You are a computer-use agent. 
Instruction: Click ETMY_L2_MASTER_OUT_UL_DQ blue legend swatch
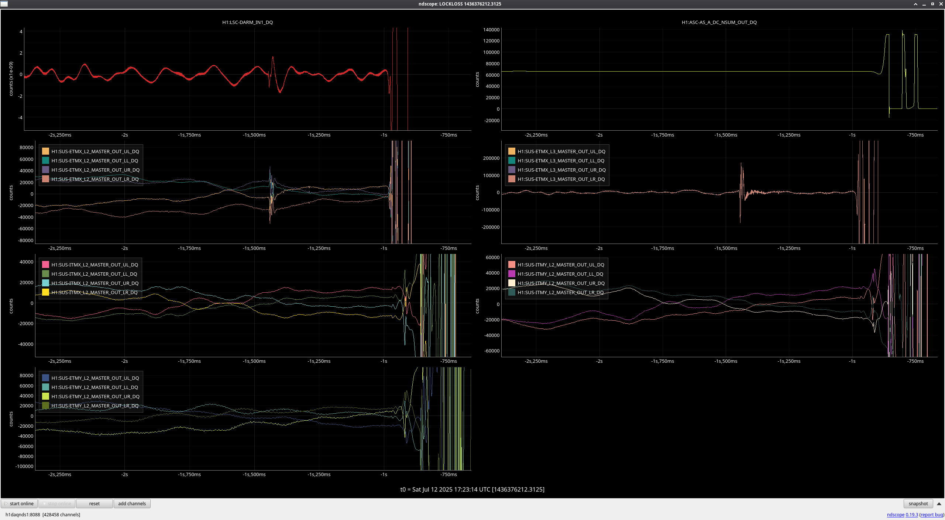coord(45,378)
